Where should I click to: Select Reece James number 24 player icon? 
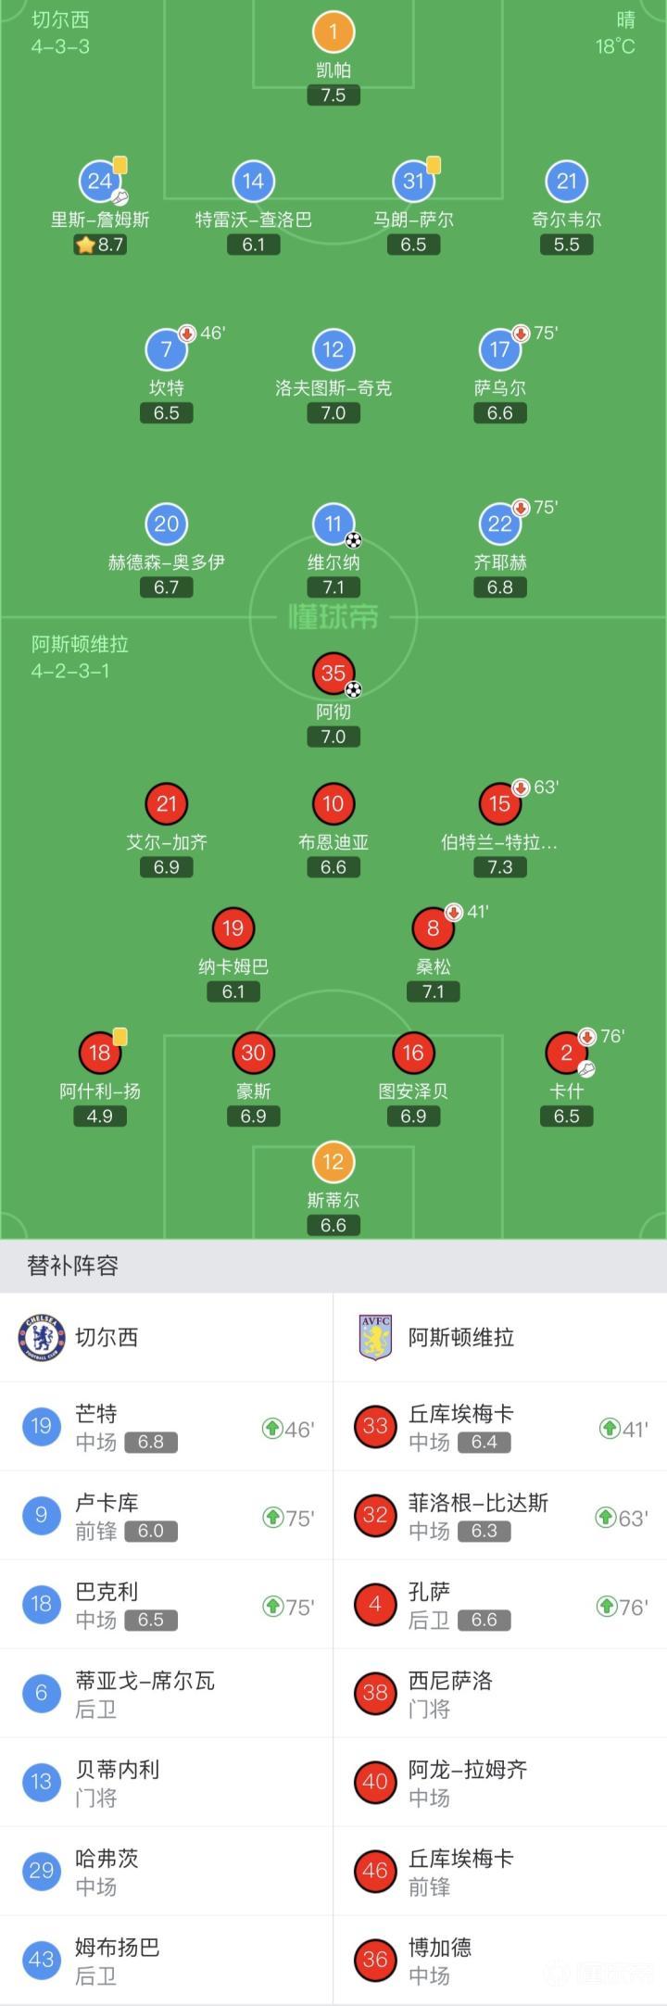pyautogui.click(x=100, y=182)
